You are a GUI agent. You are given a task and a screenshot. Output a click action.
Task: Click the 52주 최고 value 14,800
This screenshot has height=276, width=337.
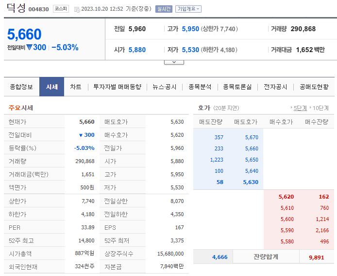(86, 240)
